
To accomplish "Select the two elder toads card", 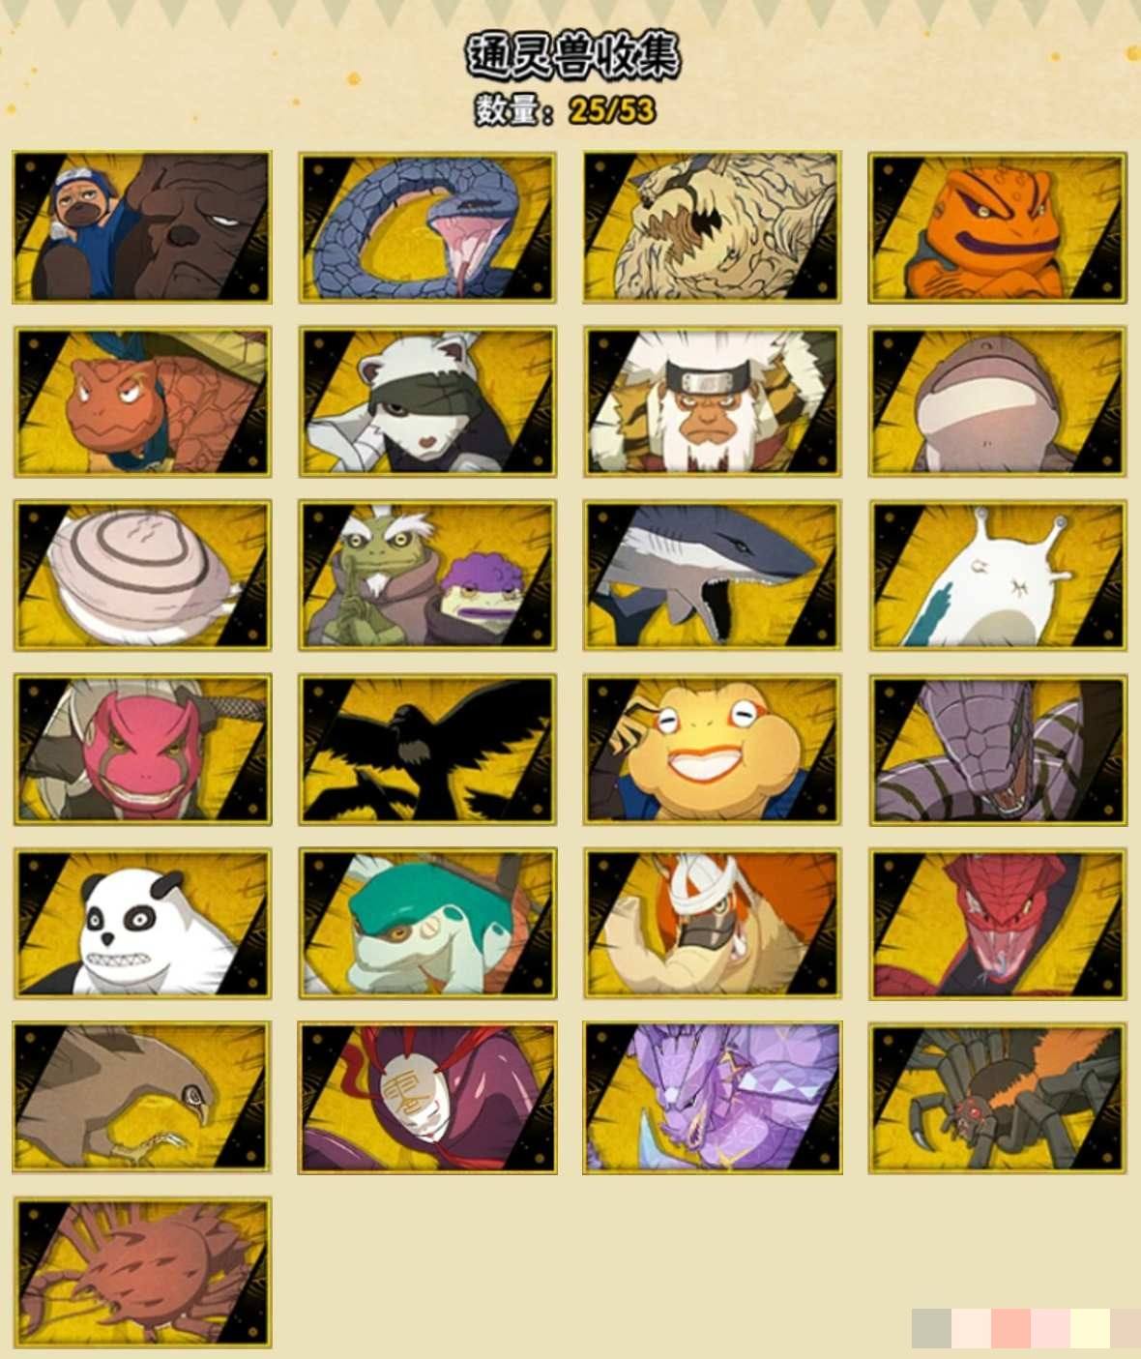I will click(427, 576).
